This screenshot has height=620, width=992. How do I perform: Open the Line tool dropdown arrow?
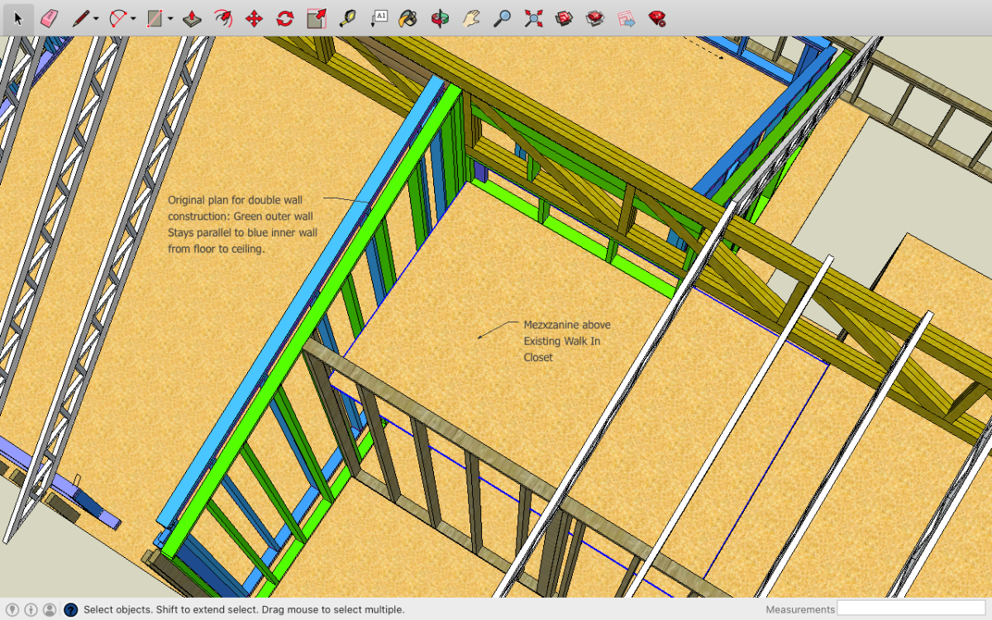[96, 19]
